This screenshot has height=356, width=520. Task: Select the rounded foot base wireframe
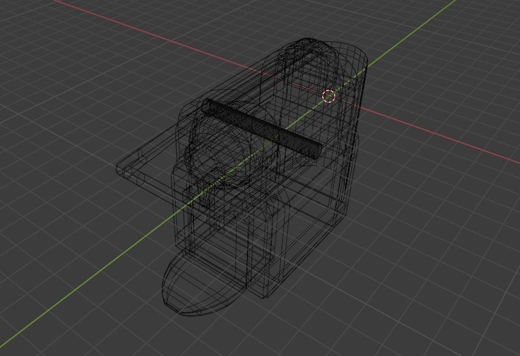[202, 286]
